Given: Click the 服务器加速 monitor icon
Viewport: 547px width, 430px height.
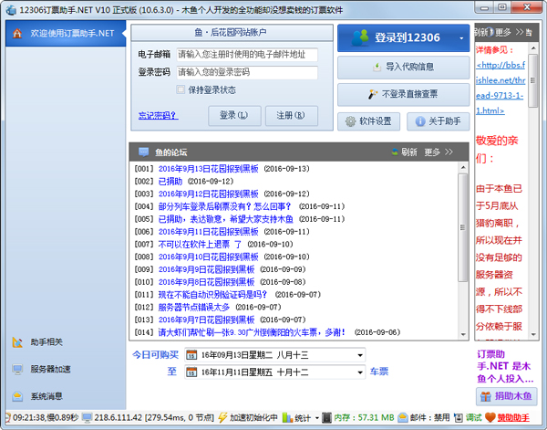Looking at the screenshot, I should pyautogui.click(x=17, y=369).
